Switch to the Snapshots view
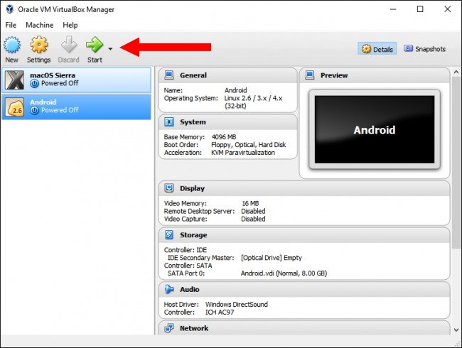Screen dimensions: 462x348 424,49
